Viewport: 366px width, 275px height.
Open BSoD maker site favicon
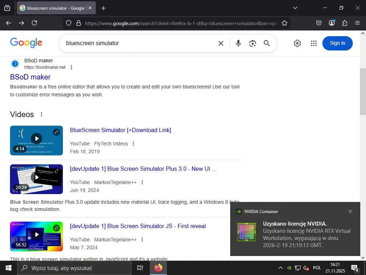15,64
